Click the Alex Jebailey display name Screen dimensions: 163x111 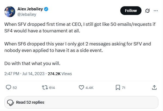30,9
